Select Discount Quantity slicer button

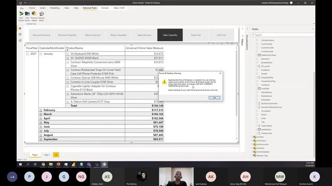click(x=67, y=35)
